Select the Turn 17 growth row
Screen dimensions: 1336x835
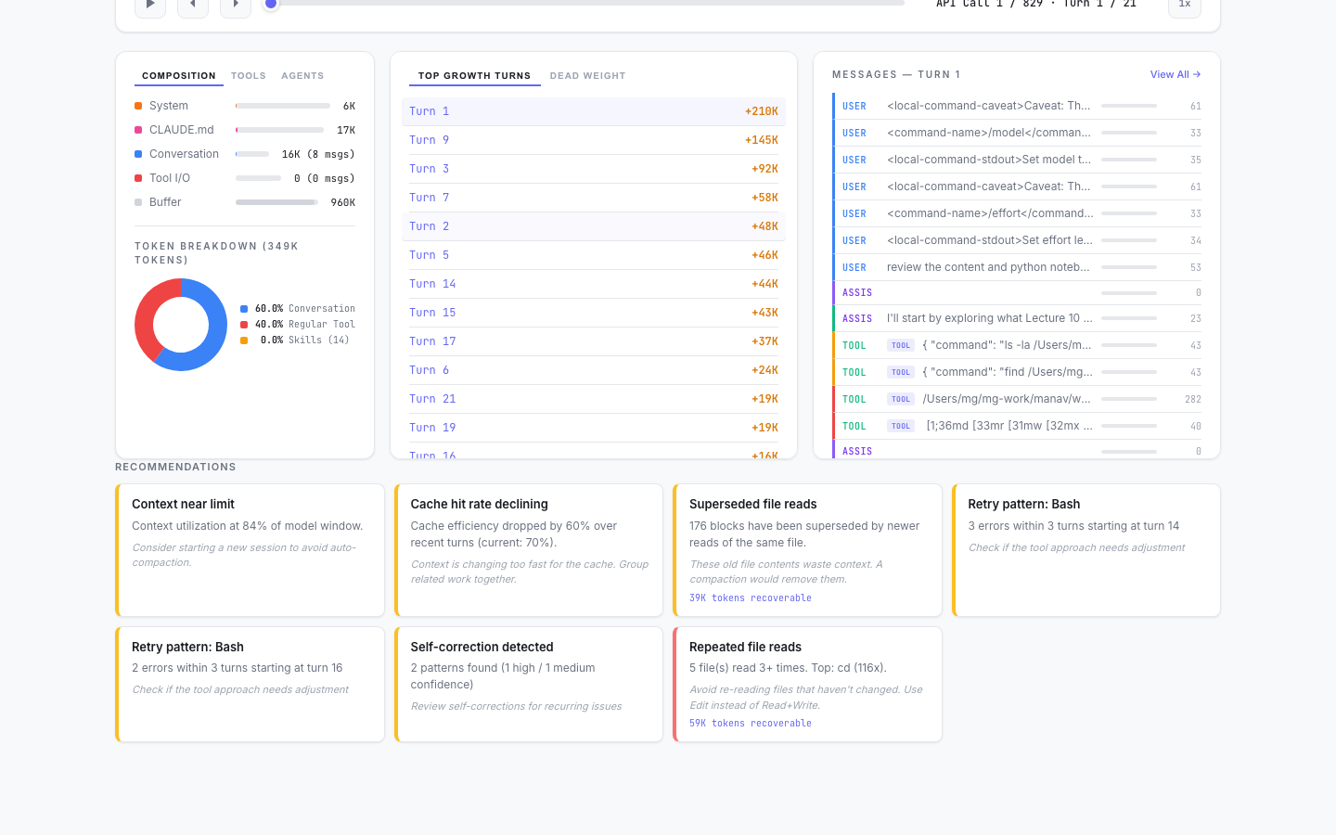click(x=594, y=341)
